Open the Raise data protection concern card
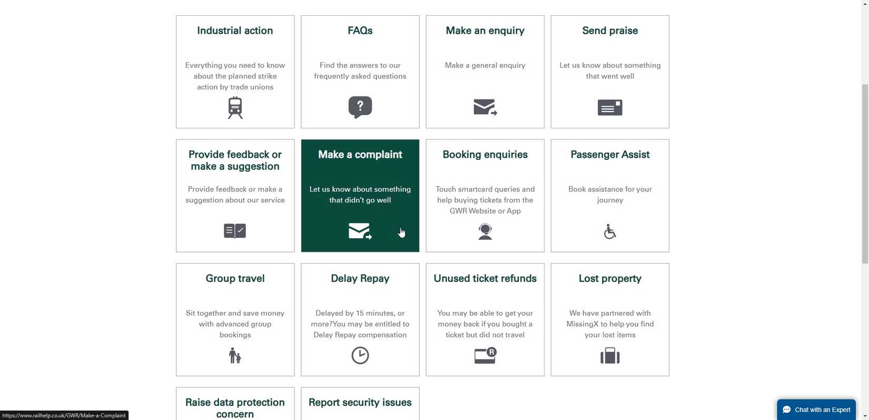 point(235,407)
